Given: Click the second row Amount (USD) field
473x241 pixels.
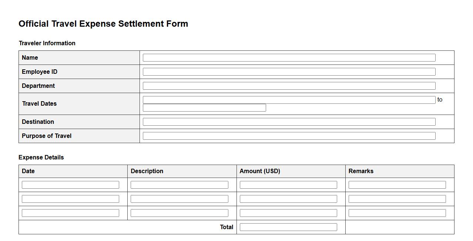Looking at the screenshot, I should pyautogui.click(x=288, y=199).
